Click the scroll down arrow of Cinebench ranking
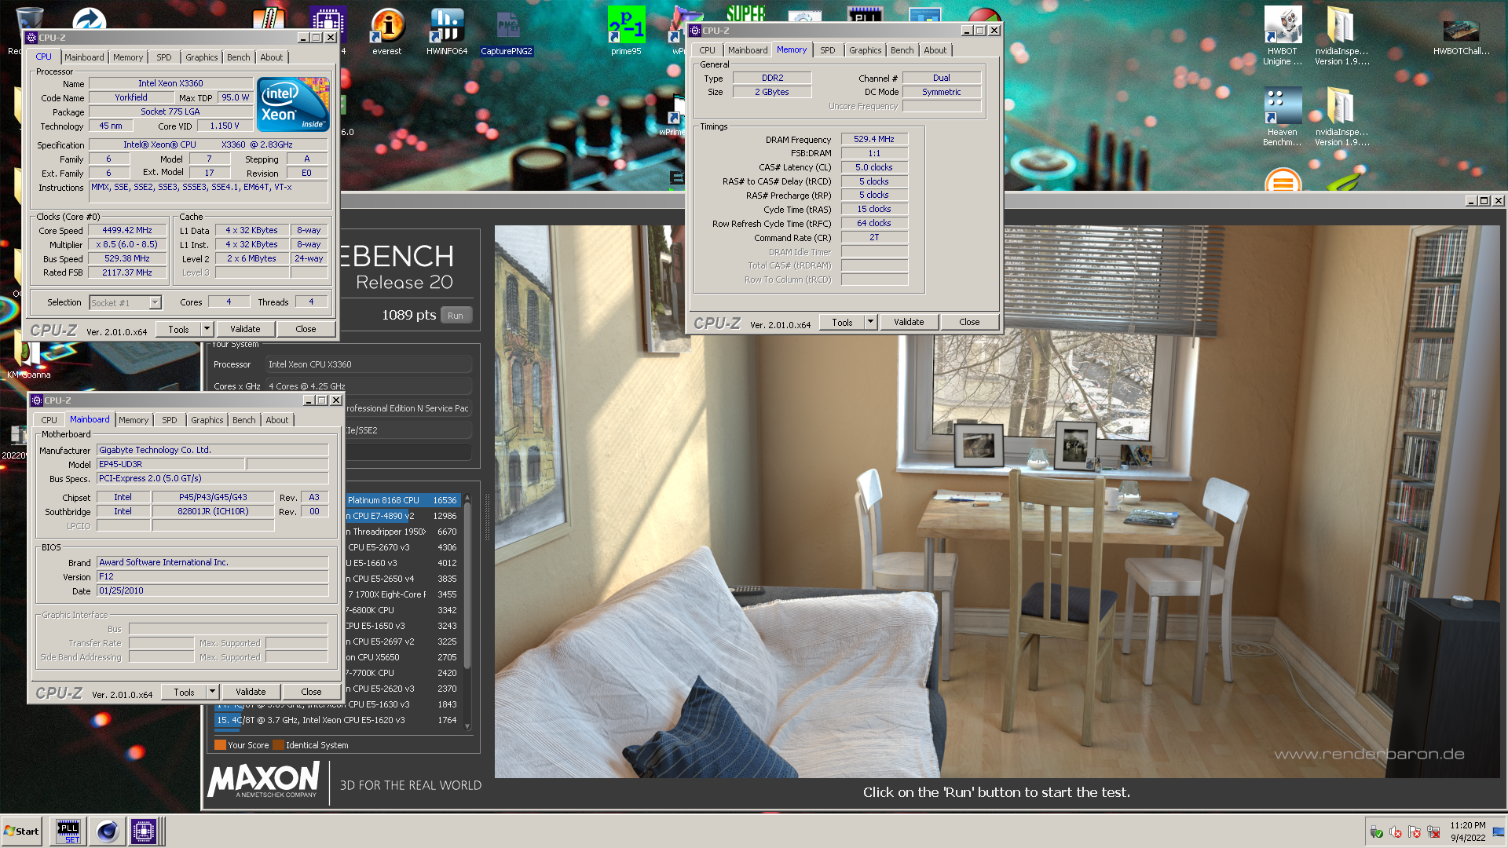 coord(467,726)
